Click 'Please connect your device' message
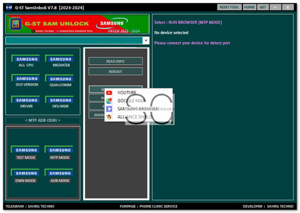 coord(192,43)
